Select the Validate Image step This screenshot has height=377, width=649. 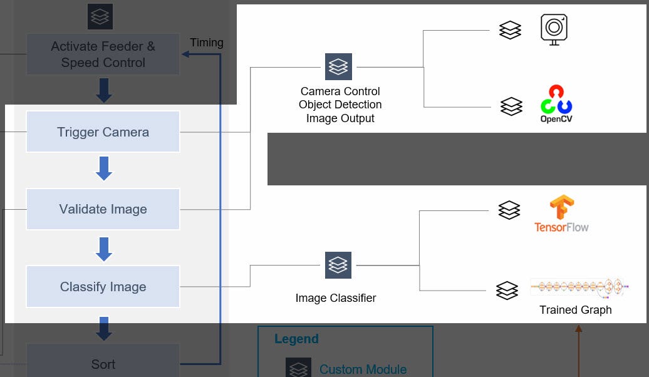click(103, 209)
